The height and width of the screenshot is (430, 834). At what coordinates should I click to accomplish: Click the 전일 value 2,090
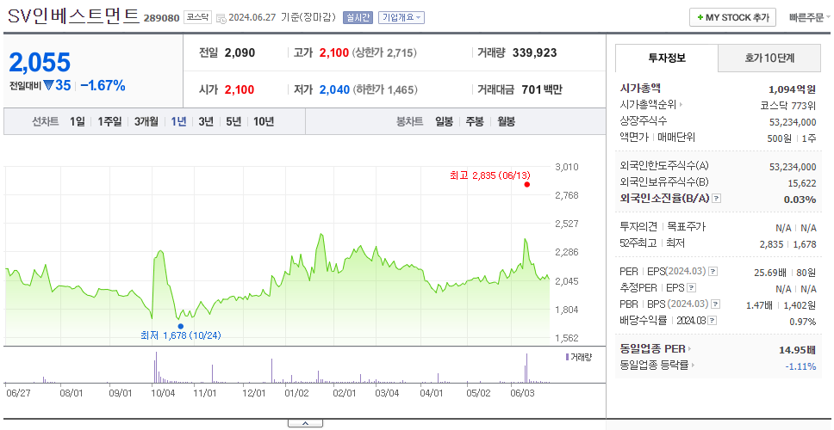tap(240, 52)
